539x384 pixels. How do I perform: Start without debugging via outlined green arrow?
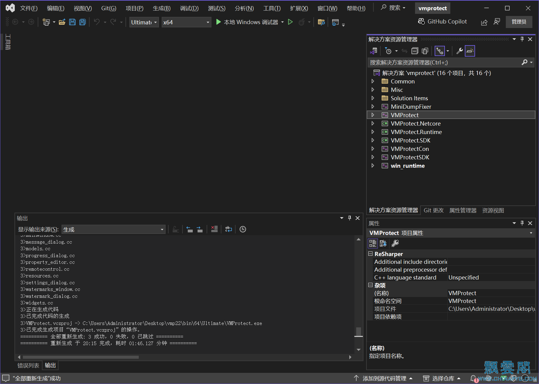click(x=290, y=22)
